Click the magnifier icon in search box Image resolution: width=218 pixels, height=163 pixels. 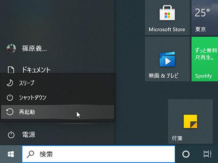(x=31, y=154)
